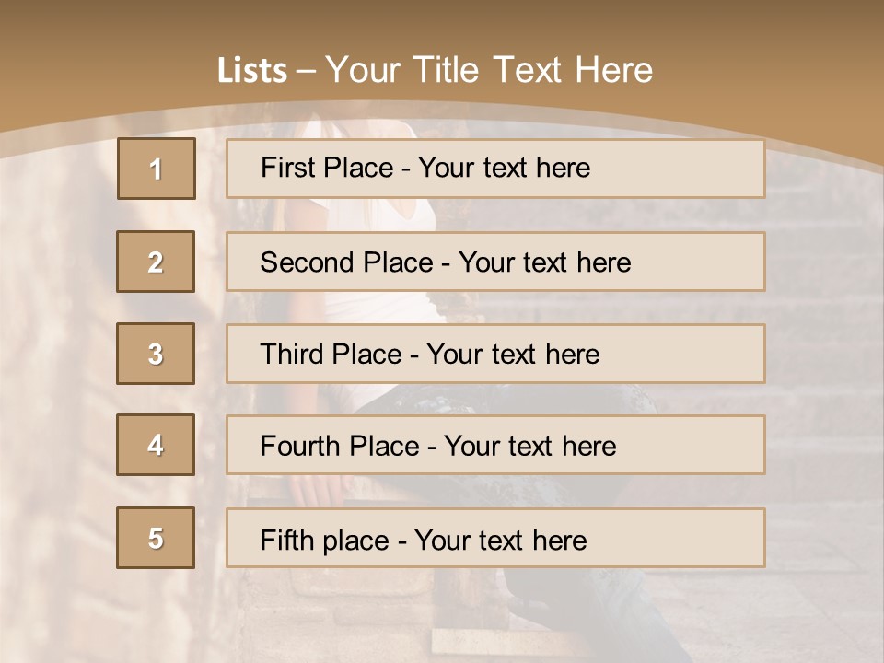Click 'Title Text Here' portion of the heading
Image resolution: width=884 pixels, height=663 pixels.
[533, 70]
